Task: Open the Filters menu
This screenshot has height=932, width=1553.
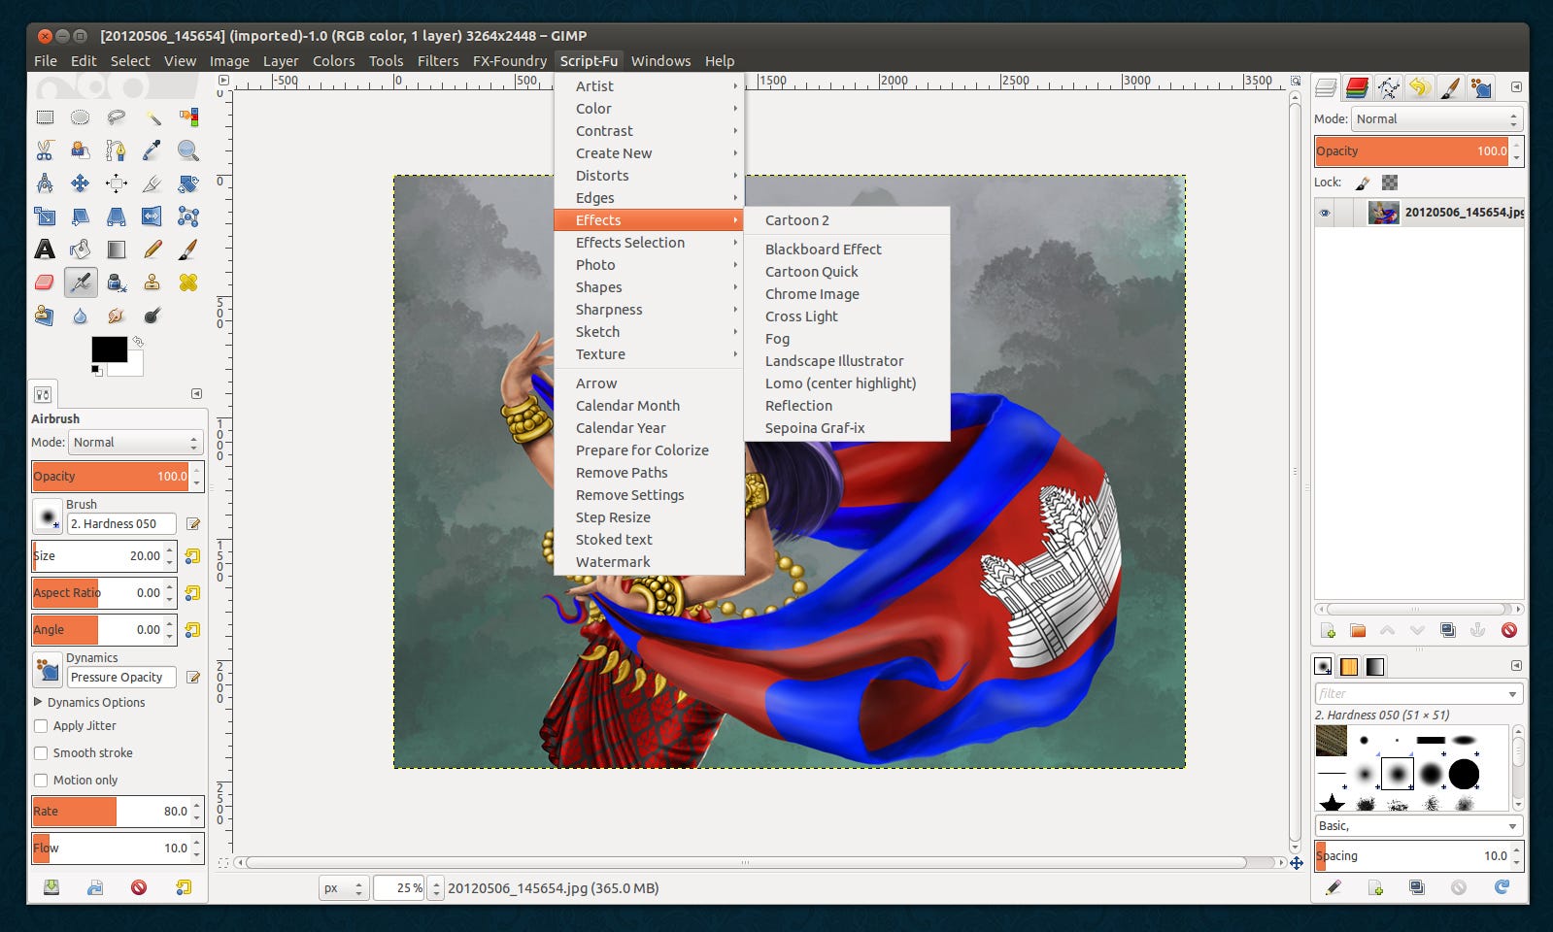Action: coord(438,61)
